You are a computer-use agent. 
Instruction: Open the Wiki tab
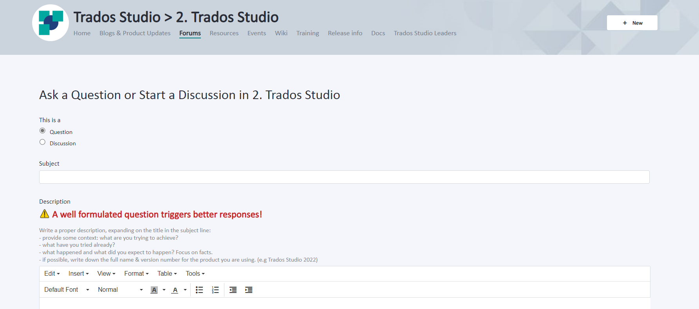coord(281,33)
